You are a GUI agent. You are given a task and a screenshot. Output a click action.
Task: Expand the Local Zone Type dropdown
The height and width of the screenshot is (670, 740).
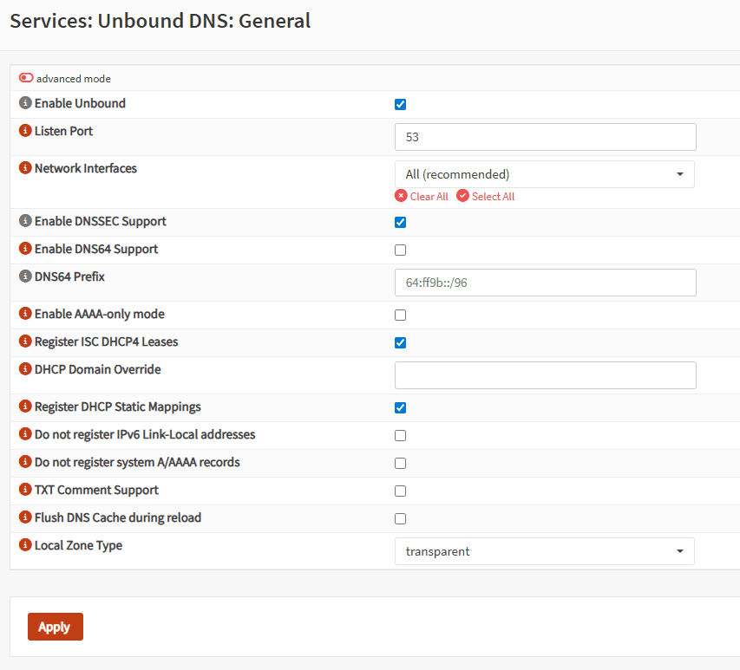pos(544,551)
